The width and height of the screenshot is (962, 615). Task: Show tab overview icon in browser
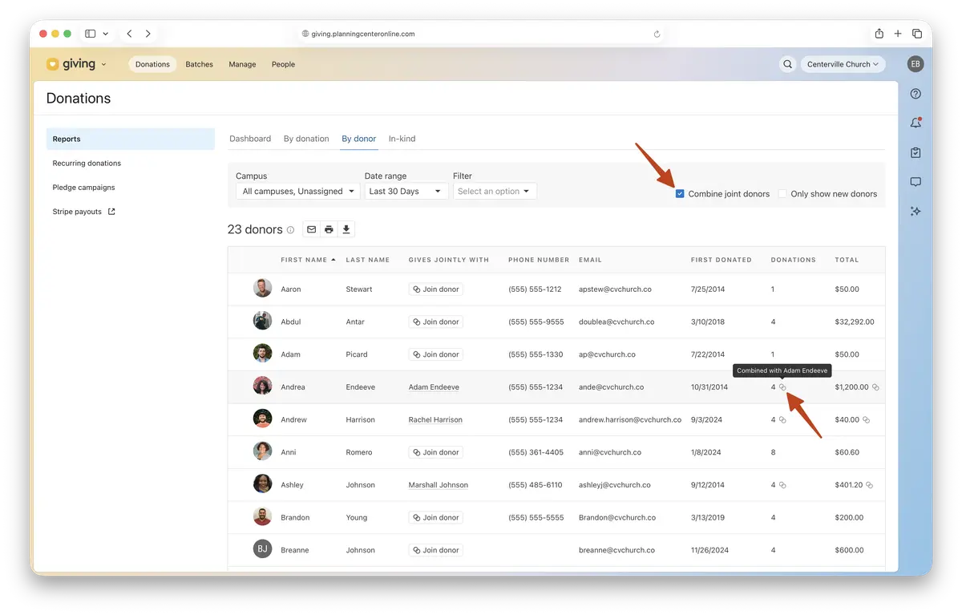pos(917,34)
